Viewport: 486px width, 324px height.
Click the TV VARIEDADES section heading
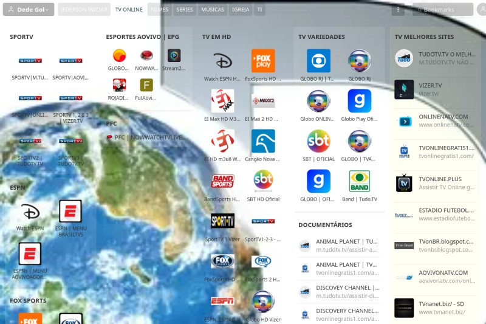pos(321,36)
